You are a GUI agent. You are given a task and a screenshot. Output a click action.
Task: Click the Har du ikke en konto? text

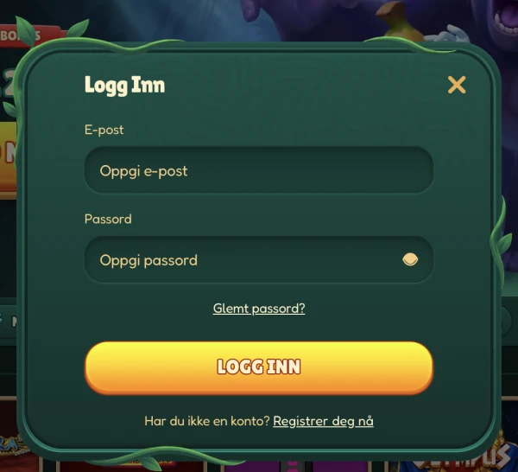(207, 421)
